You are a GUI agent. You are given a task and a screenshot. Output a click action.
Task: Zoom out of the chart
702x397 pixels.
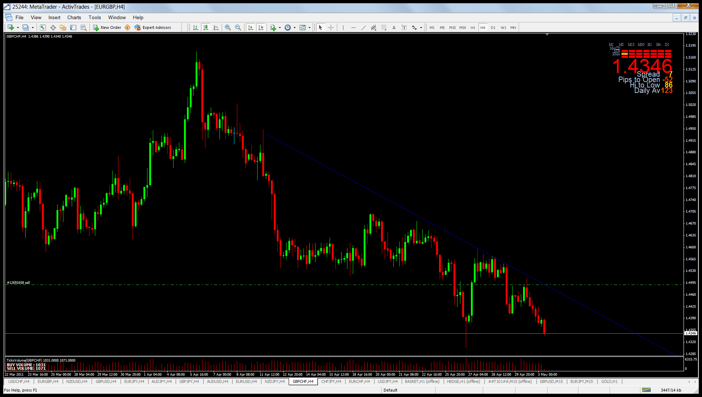(x=238, y=27)
